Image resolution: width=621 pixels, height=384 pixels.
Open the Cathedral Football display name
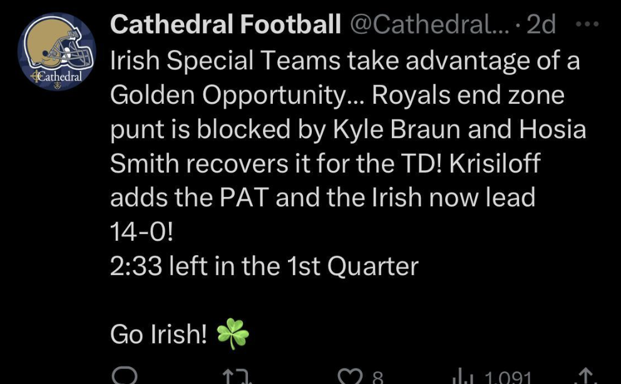[225, 24]
